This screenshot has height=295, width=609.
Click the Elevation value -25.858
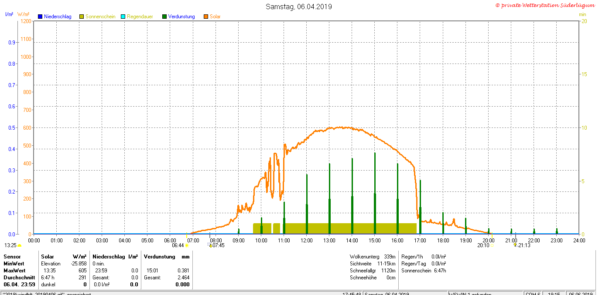[79, 264]
